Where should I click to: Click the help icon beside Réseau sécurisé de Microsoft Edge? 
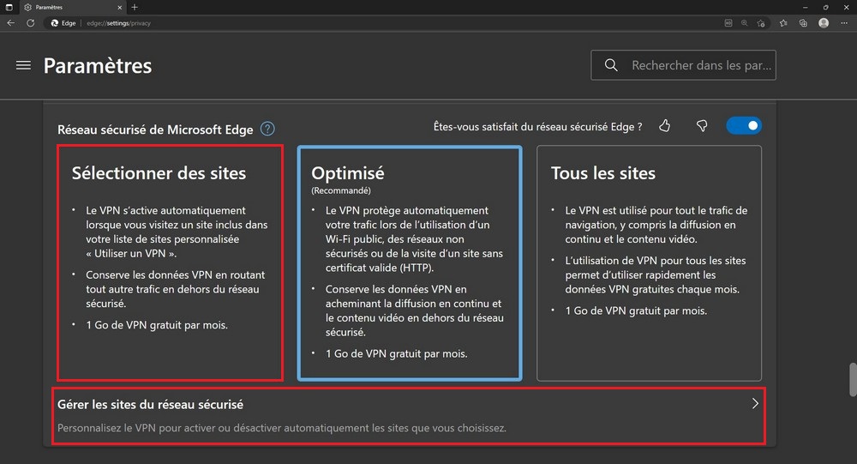pos(267,130)
